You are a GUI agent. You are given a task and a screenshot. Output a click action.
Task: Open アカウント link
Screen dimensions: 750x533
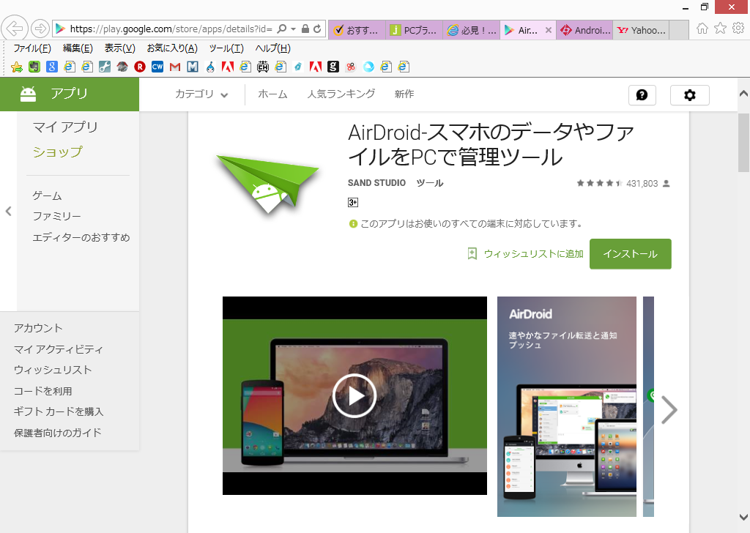pyautogui.click(x=38, y=328)
